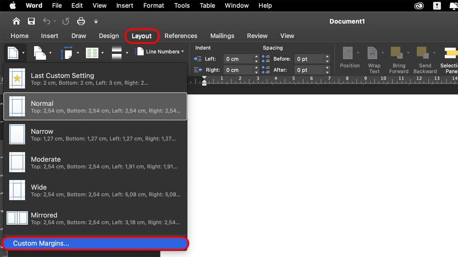458x257 pixels.
Task: Open Custom Margins dialog
Action: (95, 243)
